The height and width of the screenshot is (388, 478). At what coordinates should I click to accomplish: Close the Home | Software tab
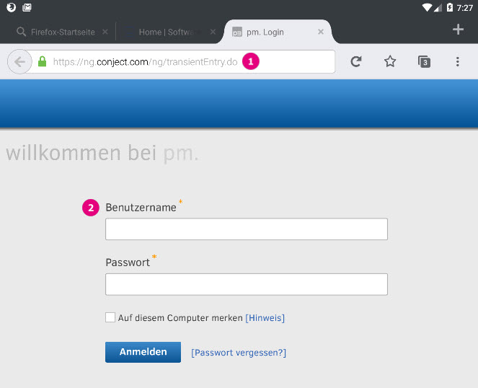[x=213, y=32]
